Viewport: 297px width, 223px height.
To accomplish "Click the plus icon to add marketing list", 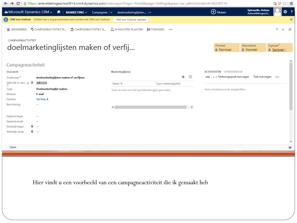I will click(183, 77).
